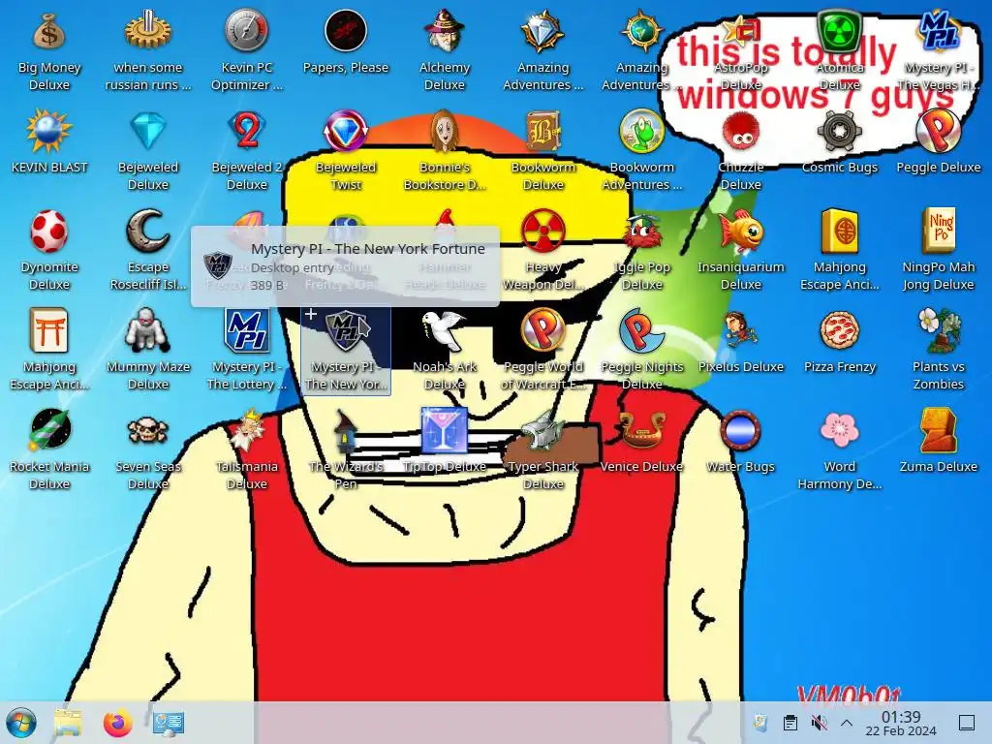The image size is (992, 744).
Task: Open the Big Money Deluxe desktop icon
Action: tap(49, 32)
